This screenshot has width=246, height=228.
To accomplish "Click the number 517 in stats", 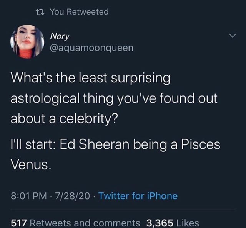I will coord(19,223).
